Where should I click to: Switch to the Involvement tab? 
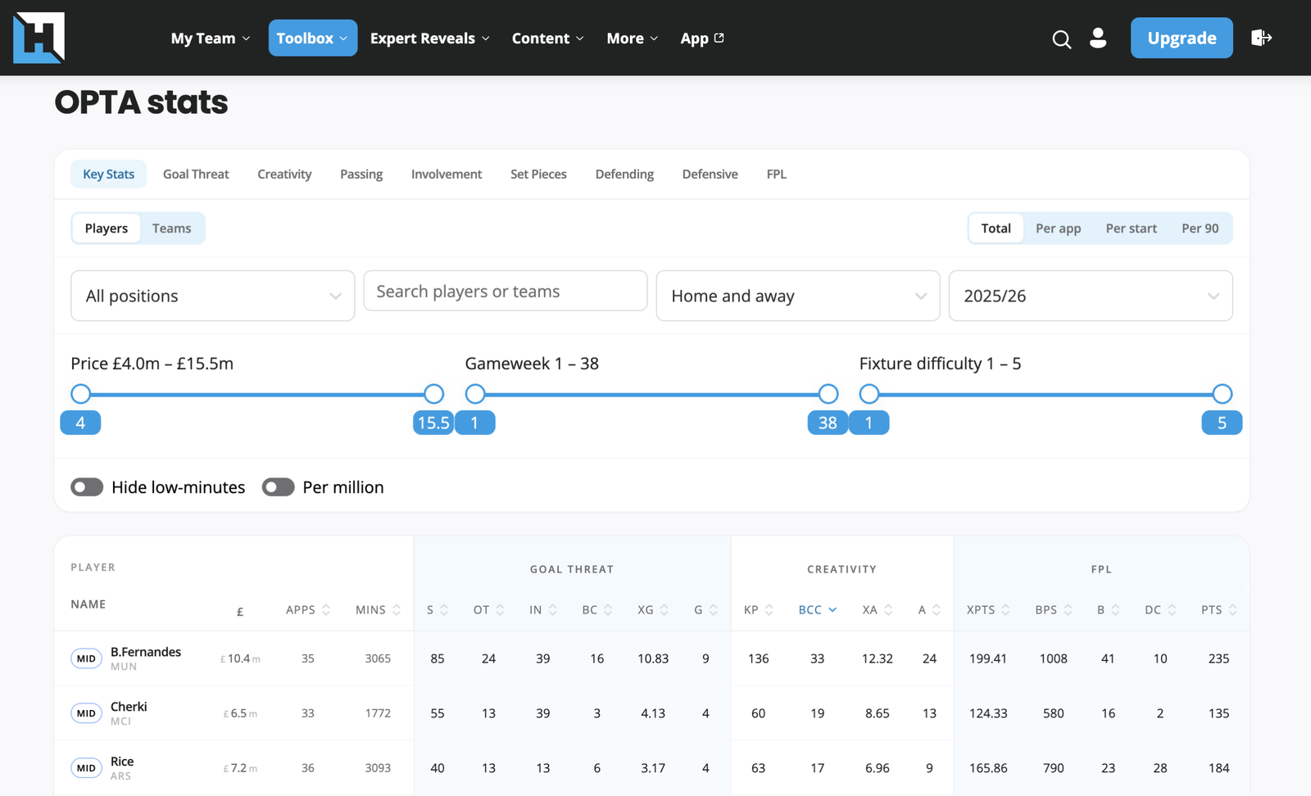point(447,174)
